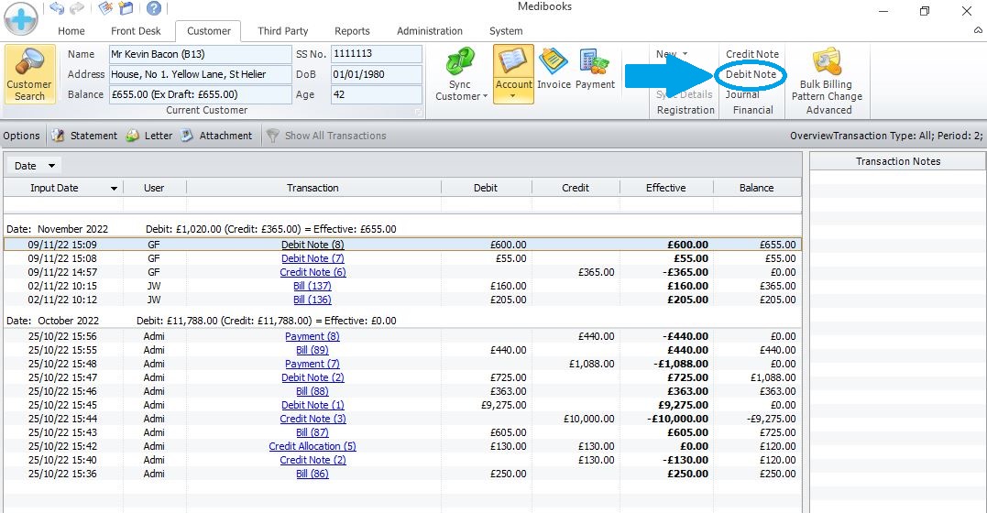Open the Payment ribbon icon
987x513 pixels.
click(595, 71)
